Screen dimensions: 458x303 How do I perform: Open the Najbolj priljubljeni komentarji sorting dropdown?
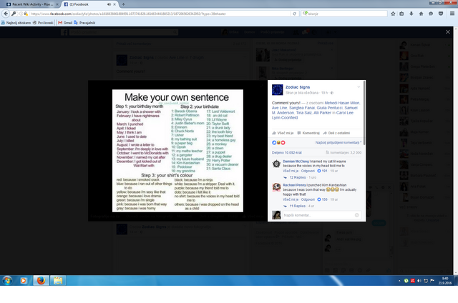(x=338, y=143)
